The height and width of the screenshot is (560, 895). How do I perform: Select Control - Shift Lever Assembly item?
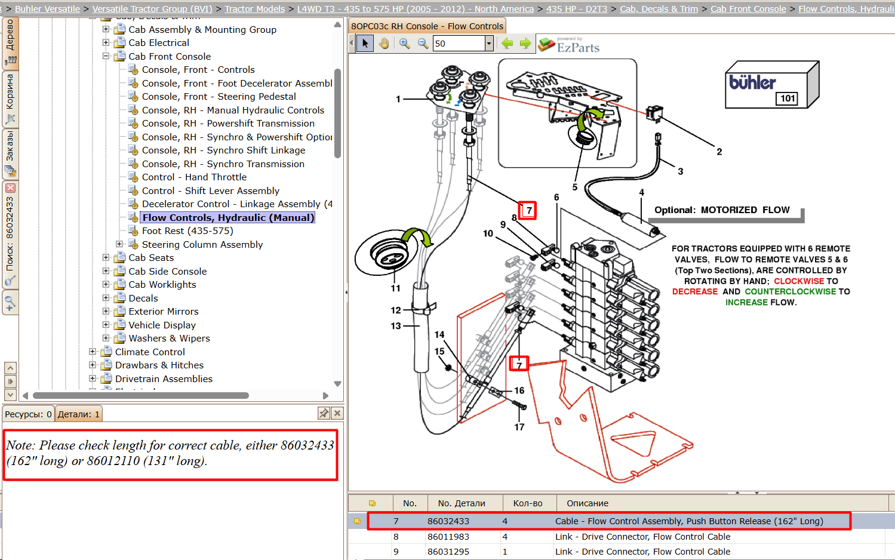click(211, 191)
